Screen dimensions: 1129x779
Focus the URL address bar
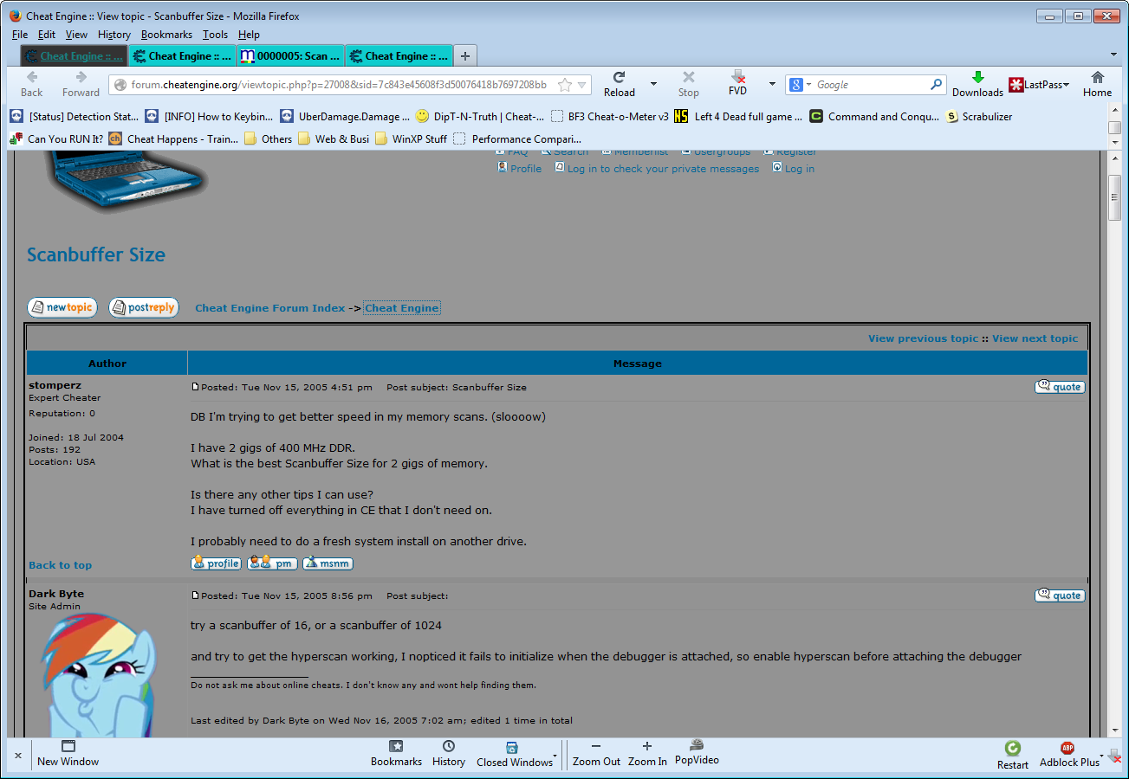[339, 85]
